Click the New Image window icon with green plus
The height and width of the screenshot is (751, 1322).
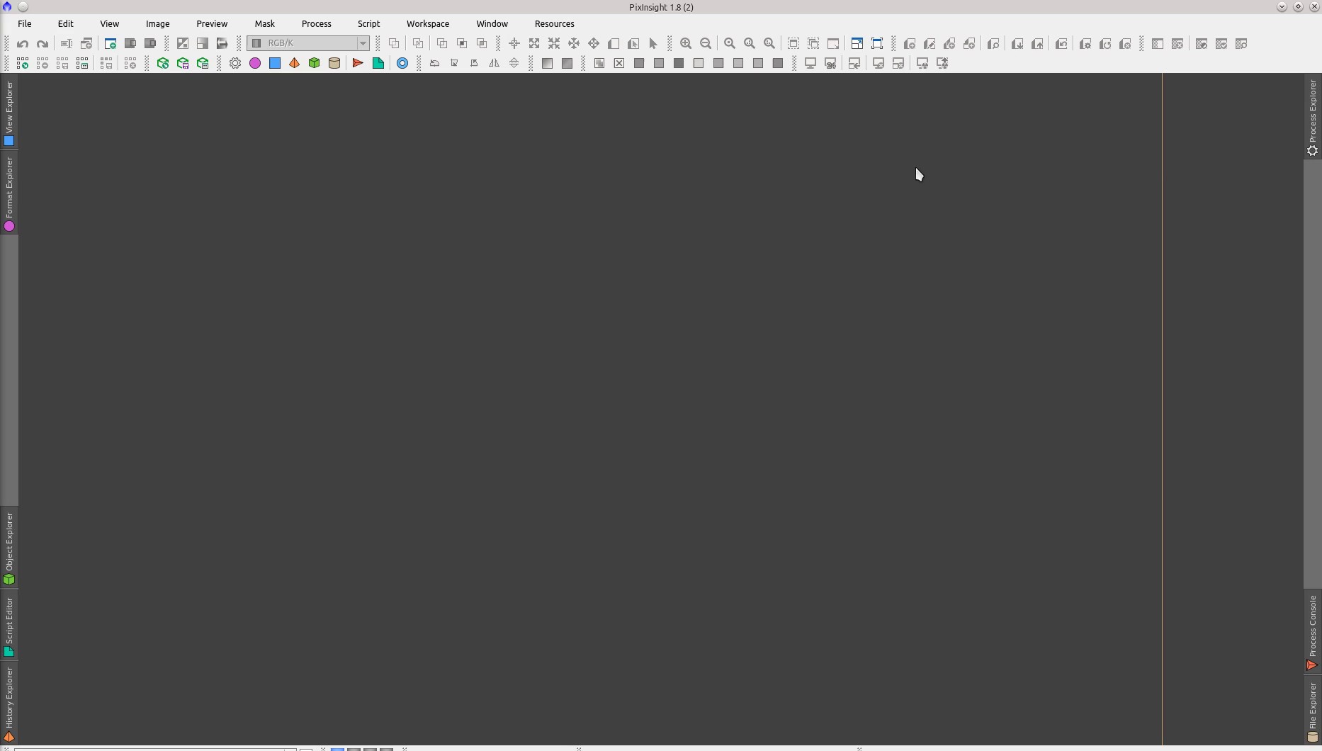point(110,44)
